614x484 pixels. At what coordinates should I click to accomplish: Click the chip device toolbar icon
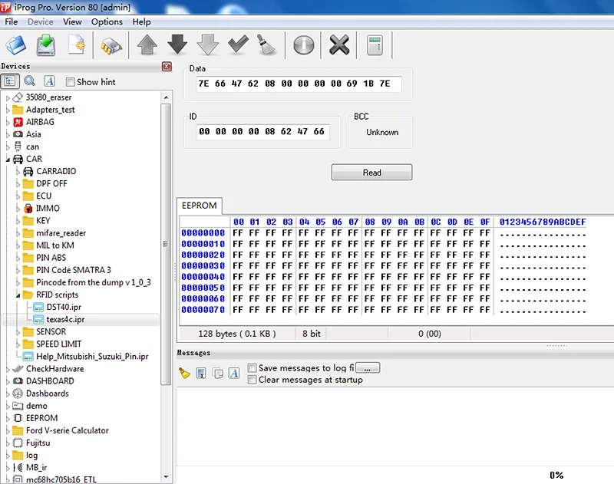tap(111, 46)
